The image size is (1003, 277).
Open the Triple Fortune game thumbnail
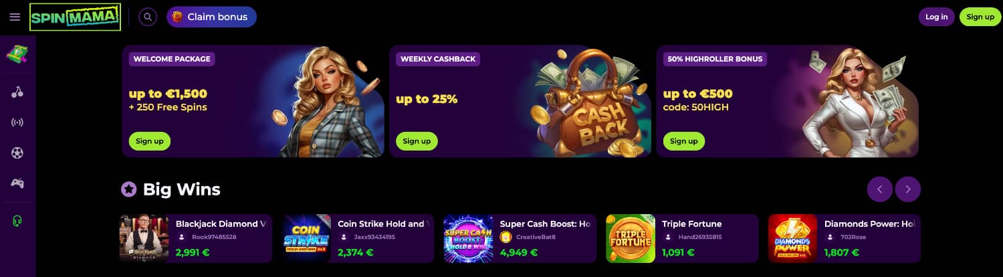coord(631,239)
